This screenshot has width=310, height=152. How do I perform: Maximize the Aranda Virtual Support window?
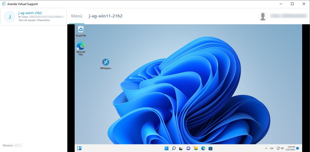coord(292,4)
